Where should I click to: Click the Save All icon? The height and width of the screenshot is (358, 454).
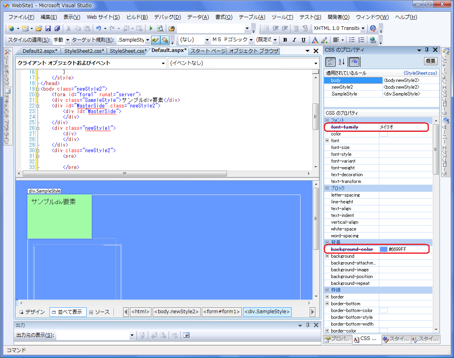click(57, 28)
